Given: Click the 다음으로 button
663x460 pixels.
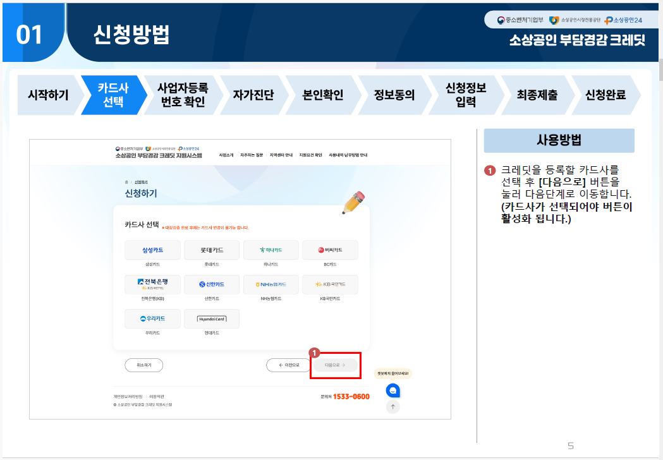Looking at the screenshot, I should [336, 365].
